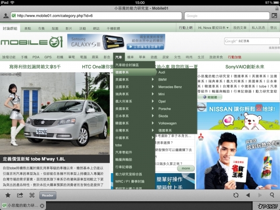The height and width of the screenshot is (210, 280).
Task: Select BMW from the submenu
Action: [x=163, y=80]
